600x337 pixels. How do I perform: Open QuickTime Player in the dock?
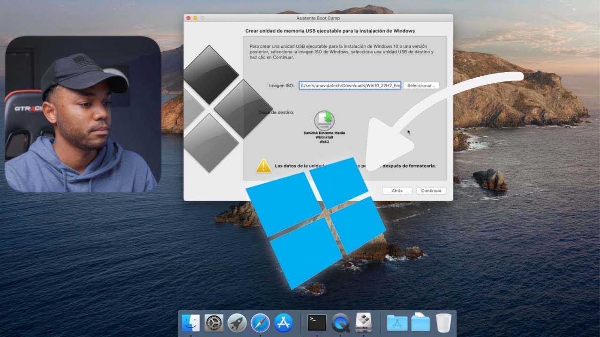[x=340, y=323]
